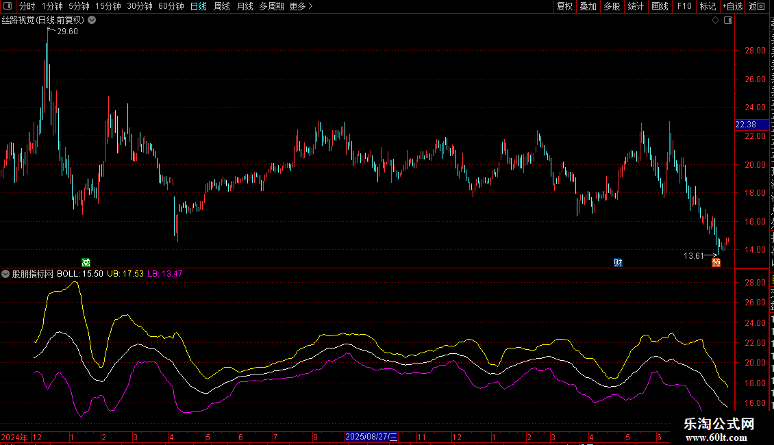Click the blue 财 financial marker
Screen dimensions: 774x445
pyautogui.click(x=618, y=262)
